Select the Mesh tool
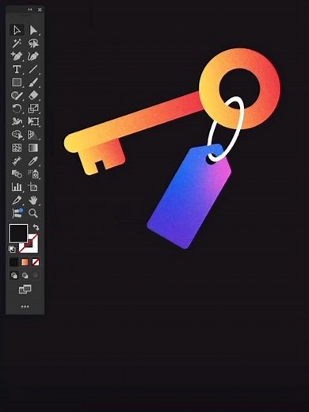The image size is (309, 412). point(17,147)
